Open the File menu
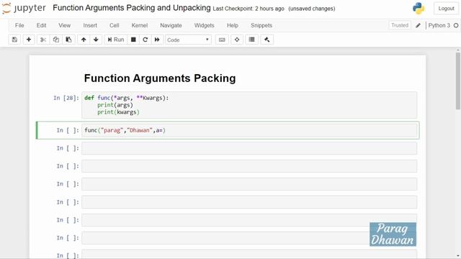Screen dimensions: 461x259 click(19, 26)
